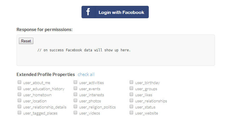Select the user_photos checkbox

(75, 101)
